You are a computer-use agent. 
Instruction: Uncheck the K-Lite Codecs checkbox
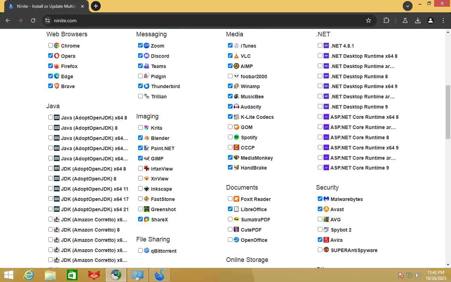pos(230,117)
